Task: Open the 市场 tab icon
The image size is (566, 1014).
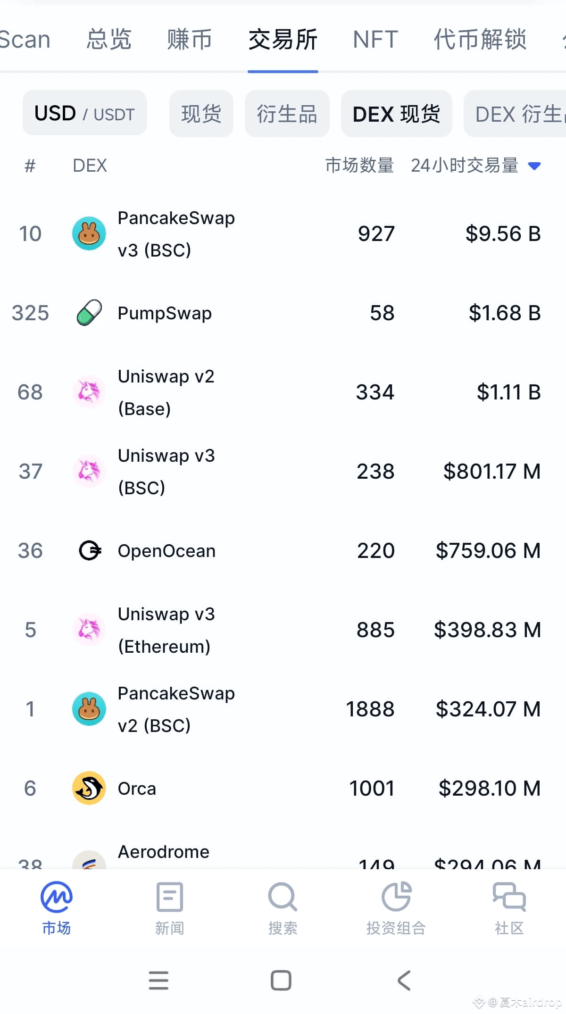Action: pos(56,898)
